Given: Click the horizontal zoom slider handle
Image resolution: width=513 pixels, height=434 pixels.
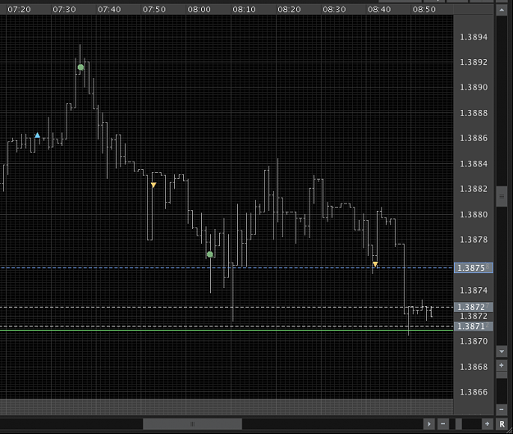Looking at the screenshot, I should tap(459, 424).
